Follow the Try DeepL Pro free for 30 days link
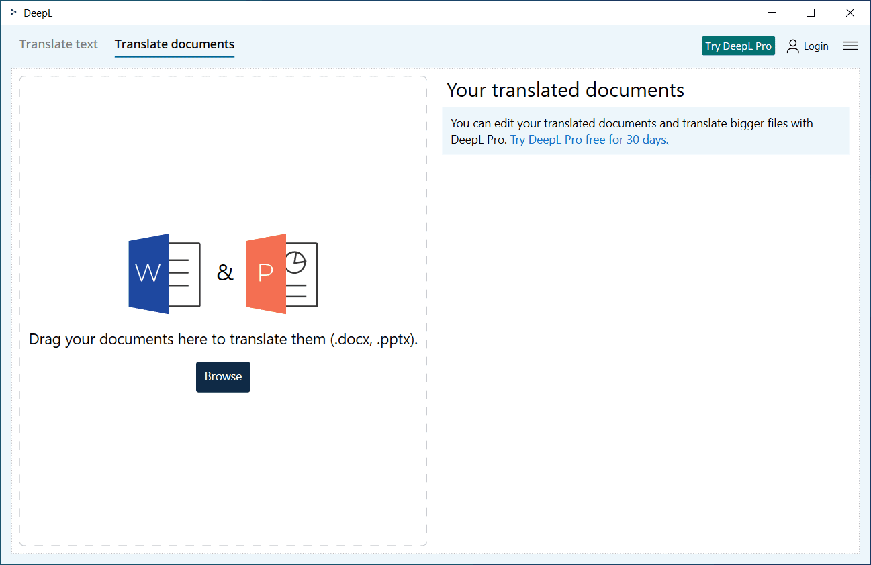The image size is (871, 565). (x=589, y=140)
